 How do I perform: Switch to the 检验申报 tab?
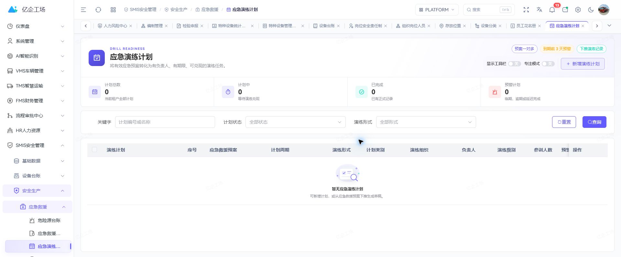[190, 26]
